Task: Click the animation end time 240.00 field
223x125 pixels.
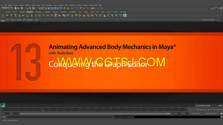Action: pyautogui.click(x=185, y=114)
